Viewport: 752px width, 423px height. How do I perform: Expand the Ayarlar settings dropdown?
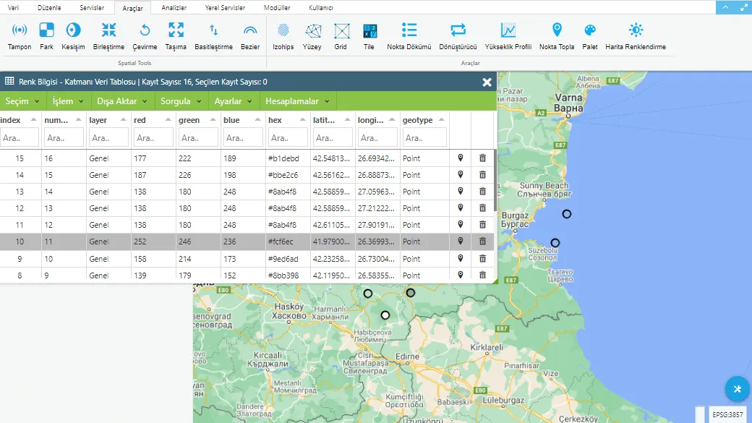click(x=233, y=101)
